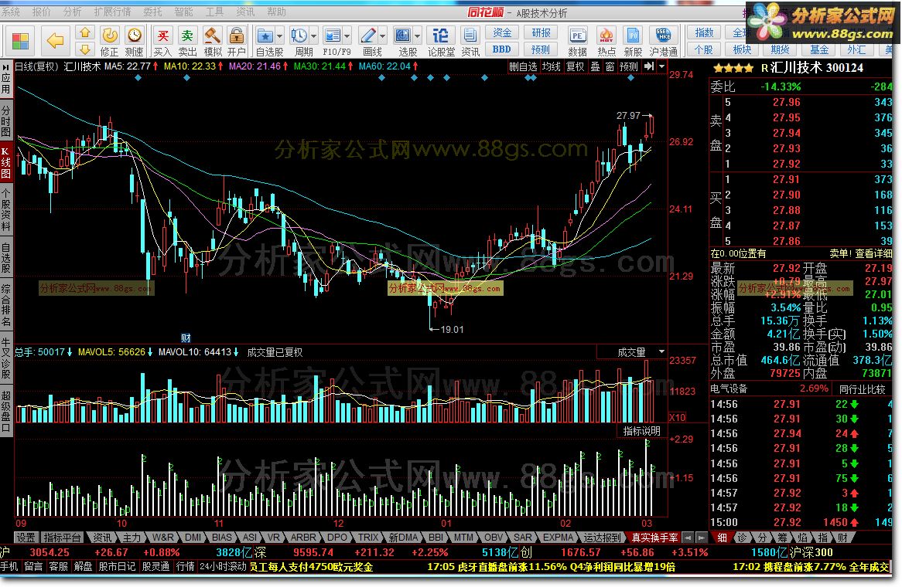Toggle the 窗 multi-window option
Image resolution: width=902 pixels, height=587 pixels.
click(610, 66)
